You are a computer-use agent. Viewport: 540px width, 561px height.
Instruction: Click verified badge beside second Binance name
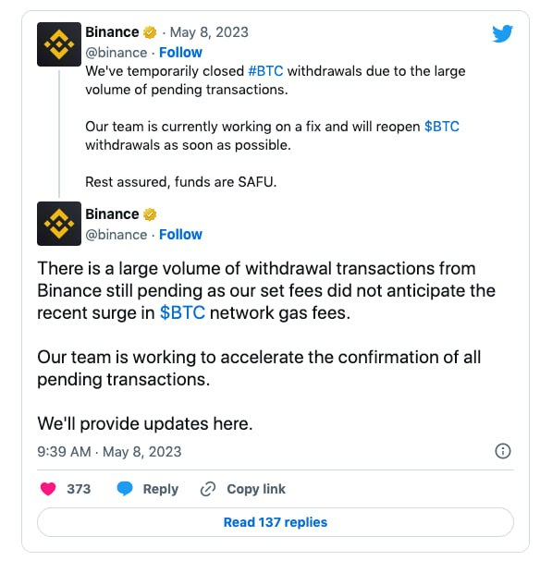[150, 214]
